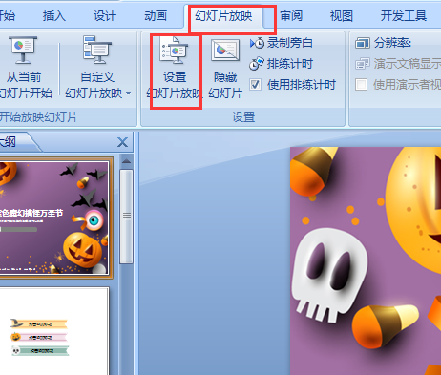Screen dimensions: 441x375
Task: Expand 自定义幻灯片放映 dropdown arrow
Action: coord(129,94)
